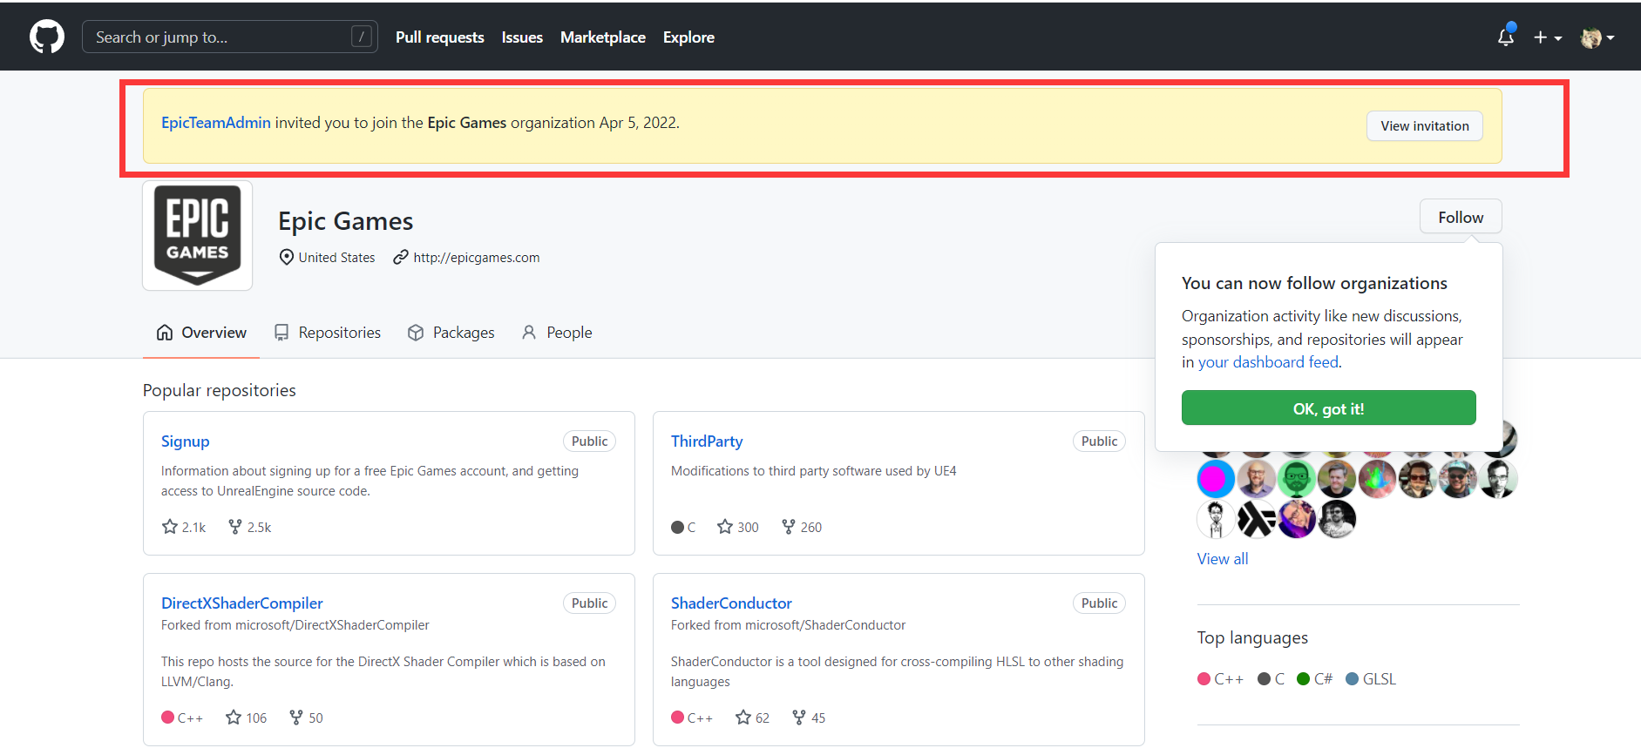This screenshot has height=748, width=1641.
Task: Click the fork icon on ShaderConductor
Action: click(799, 718)
